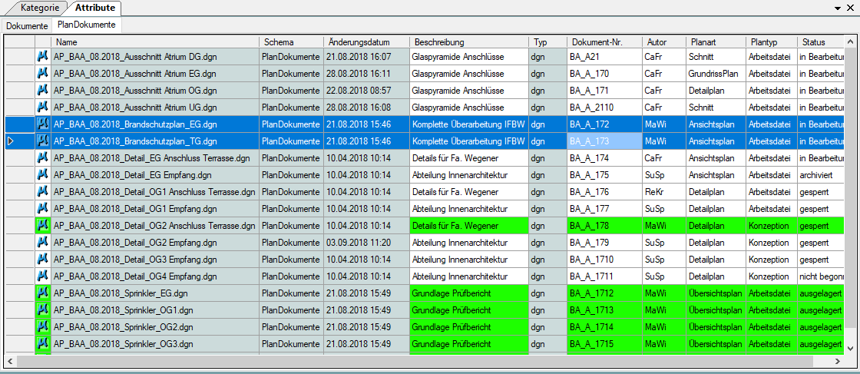Image resolution: width=860 pixels, height=374 pixels.
Task: Close the Attribute panel
Action: point(850,8)
